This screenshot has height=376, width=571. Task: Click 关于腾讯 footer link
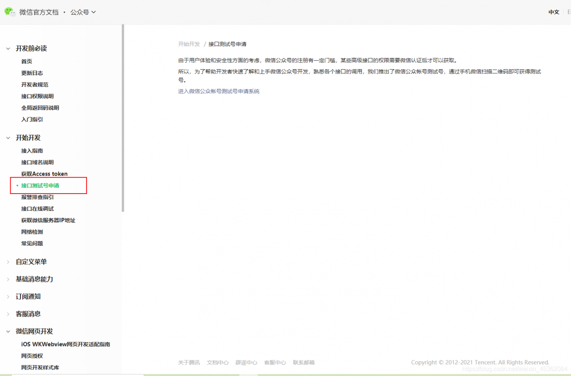189,363
